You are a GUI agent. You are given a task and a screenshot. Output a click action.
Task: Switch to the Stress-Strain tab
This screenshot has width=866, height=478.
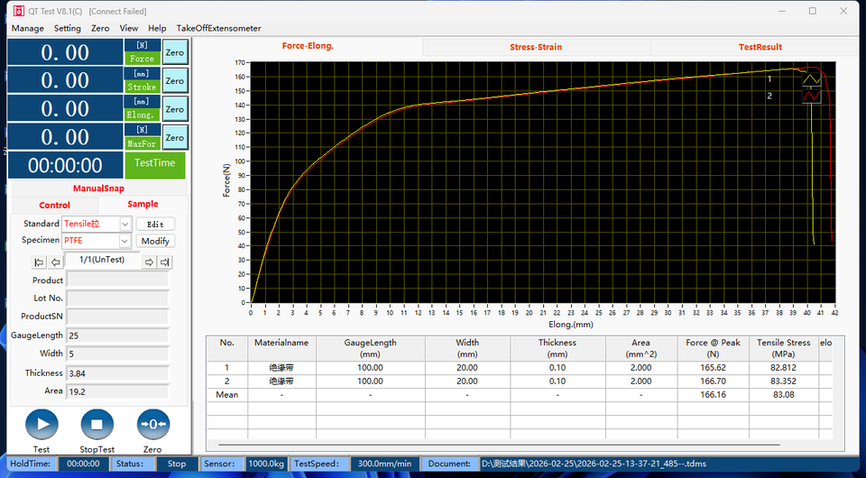(536, 47)
